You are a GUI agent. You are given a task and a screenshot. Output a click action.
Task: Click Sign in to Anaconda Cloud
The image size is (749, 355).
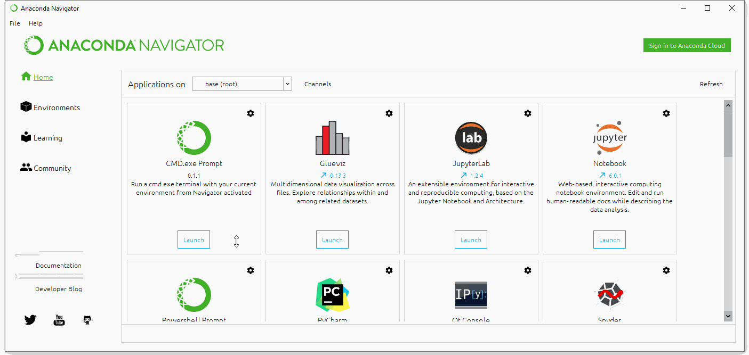(687, 45)
